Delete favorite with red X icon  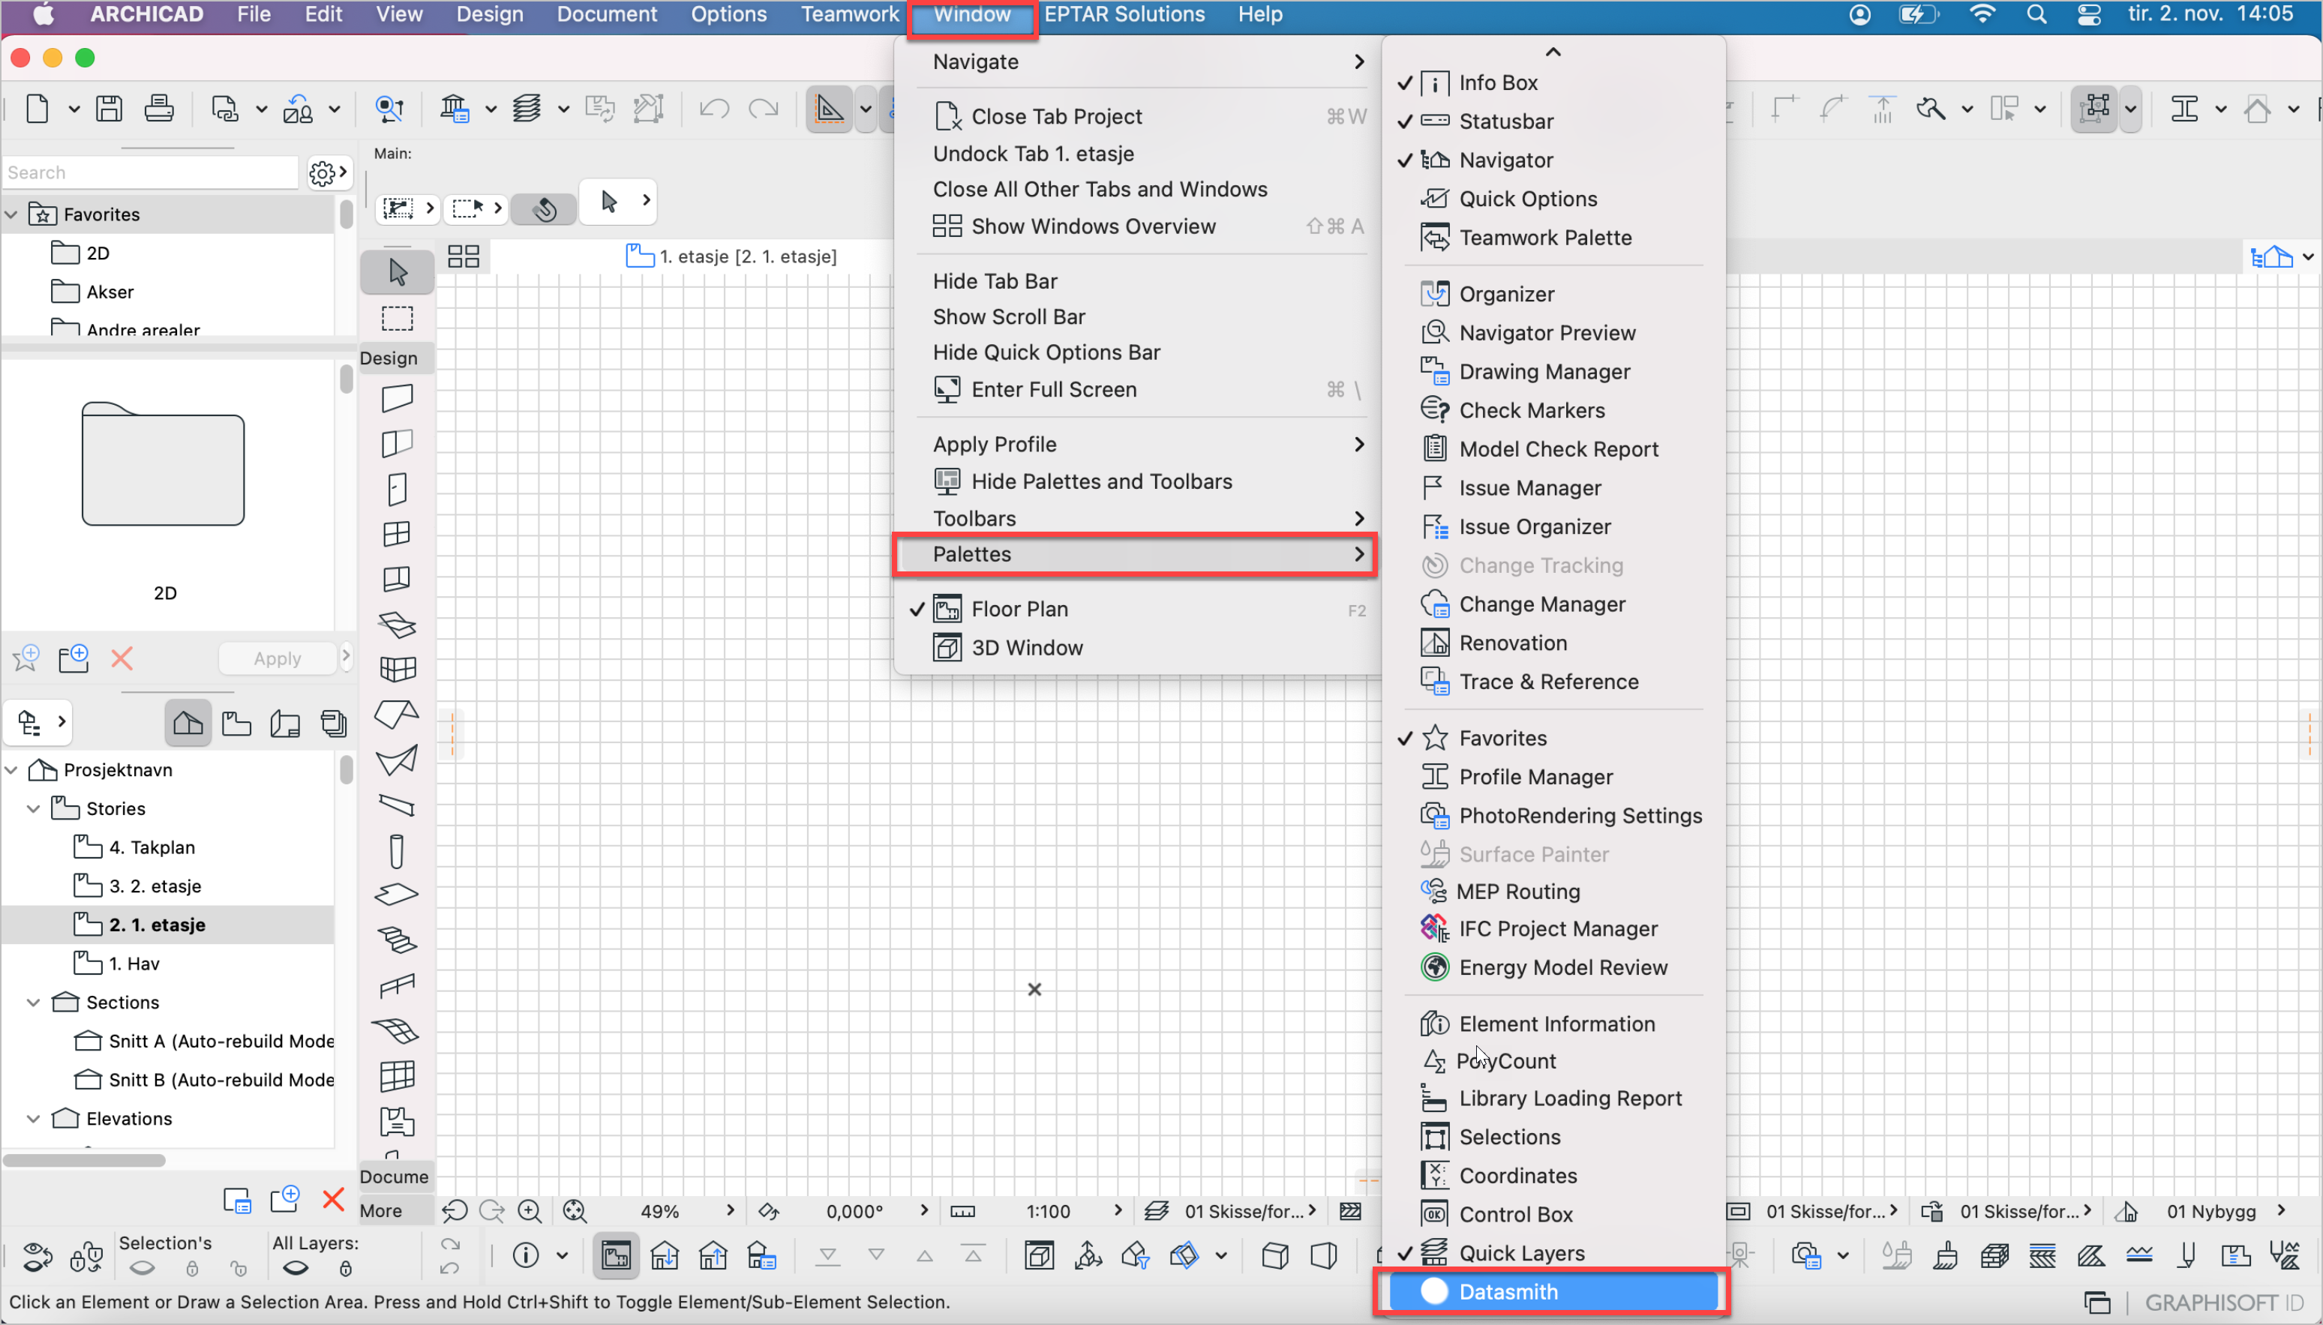point(122,658)
